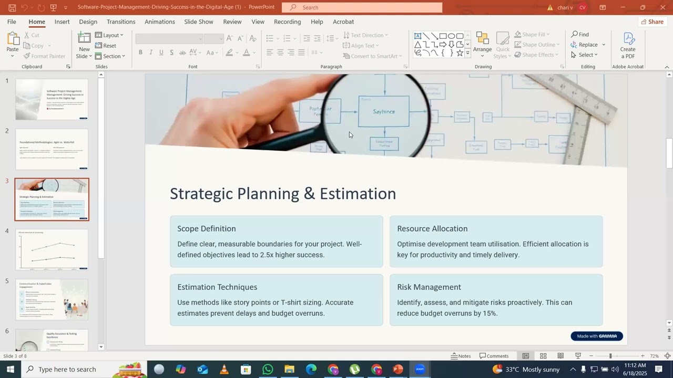
Task: Select the Isosceles Triangle shape
Action: 418,45
